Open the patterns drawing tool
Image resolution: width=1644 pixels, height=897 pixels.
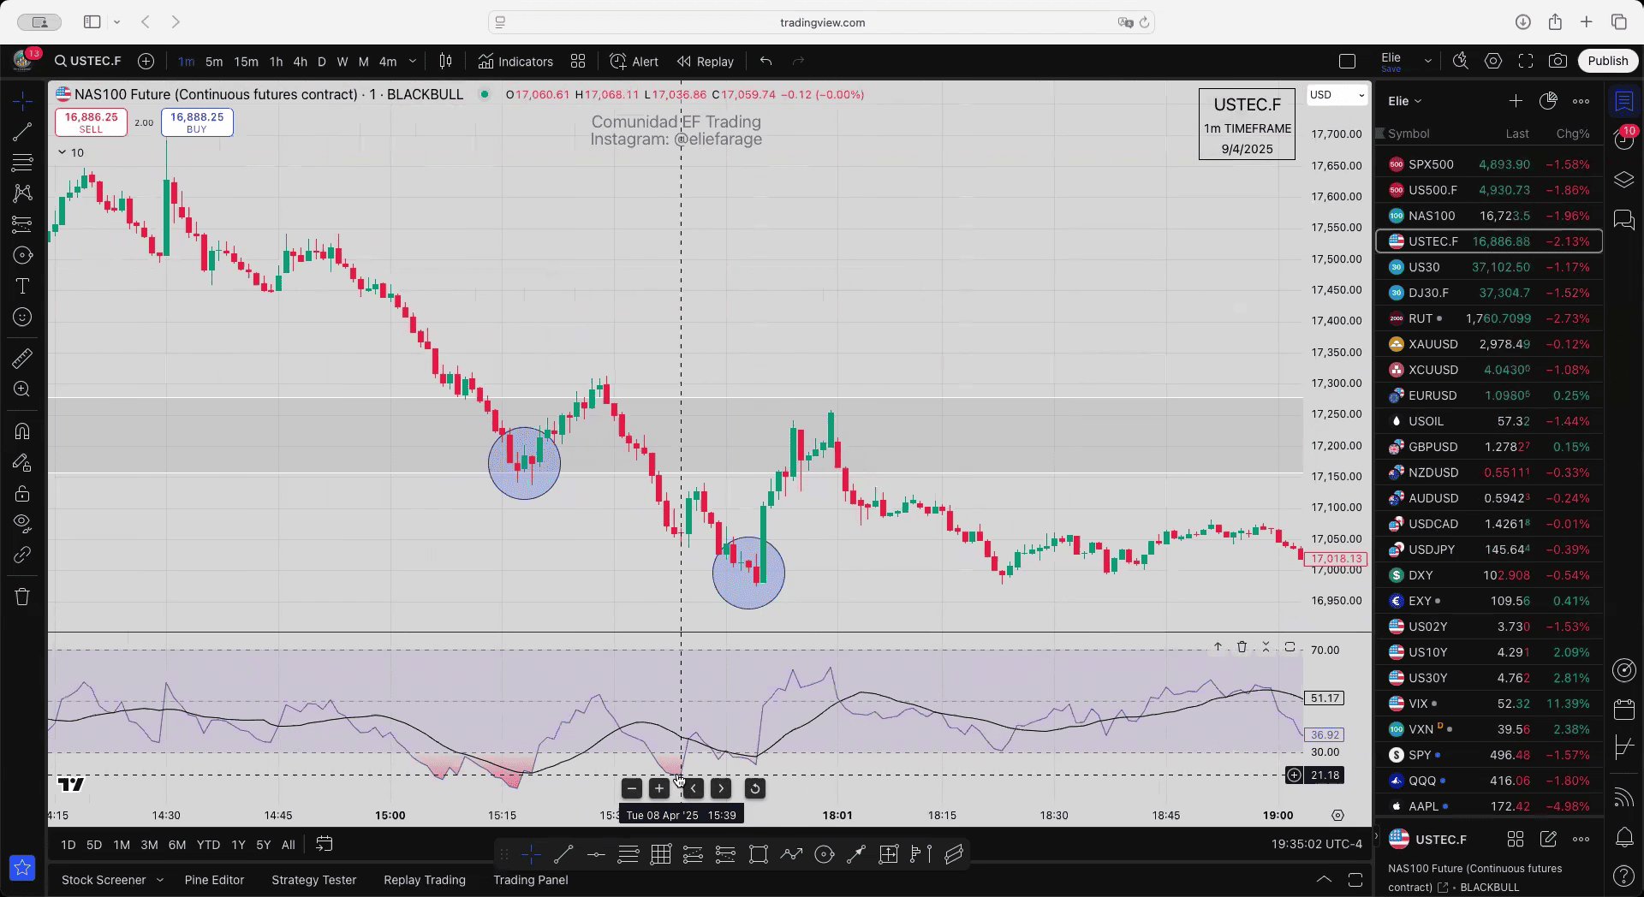23,193
